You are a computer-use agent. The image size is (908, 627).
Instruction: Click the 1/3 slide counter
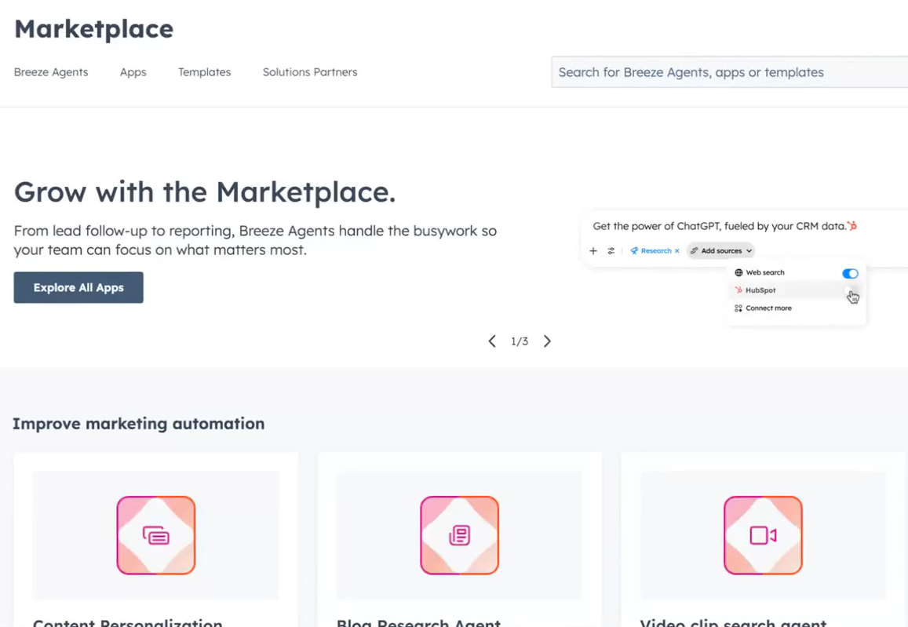(520, 341)
